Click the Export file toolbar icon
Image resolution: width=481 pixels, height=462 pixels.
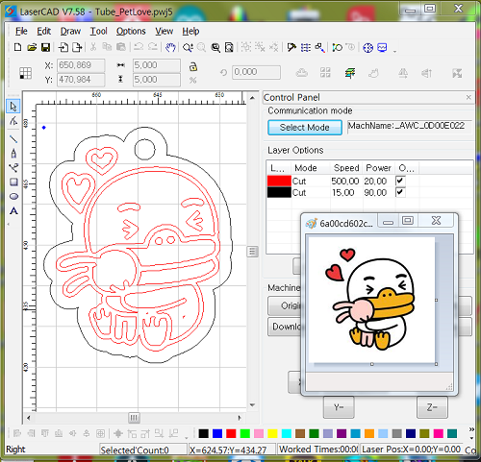tap(77, 47)
